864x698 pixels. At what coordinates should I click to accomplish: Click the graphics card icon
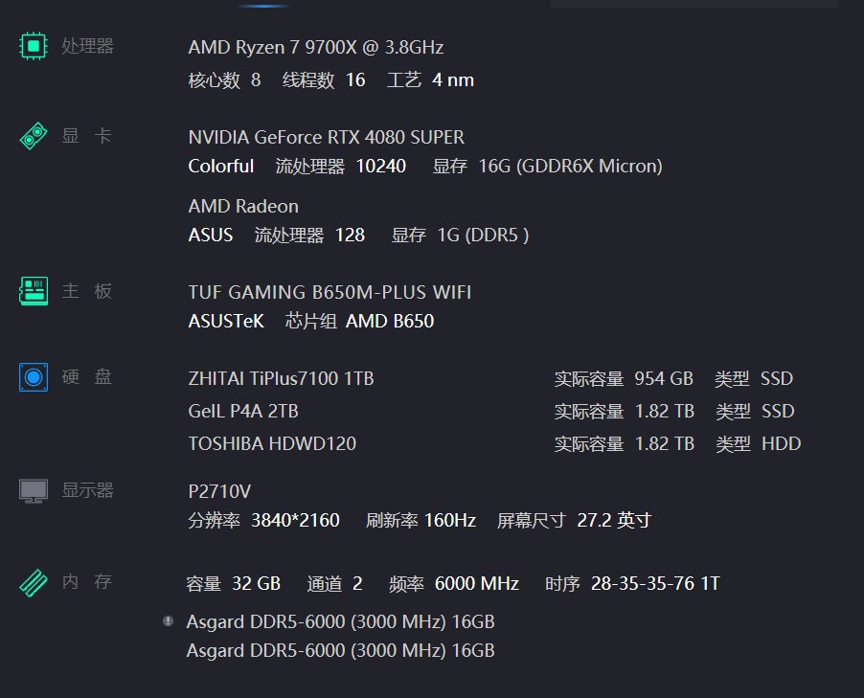(34, 136)
